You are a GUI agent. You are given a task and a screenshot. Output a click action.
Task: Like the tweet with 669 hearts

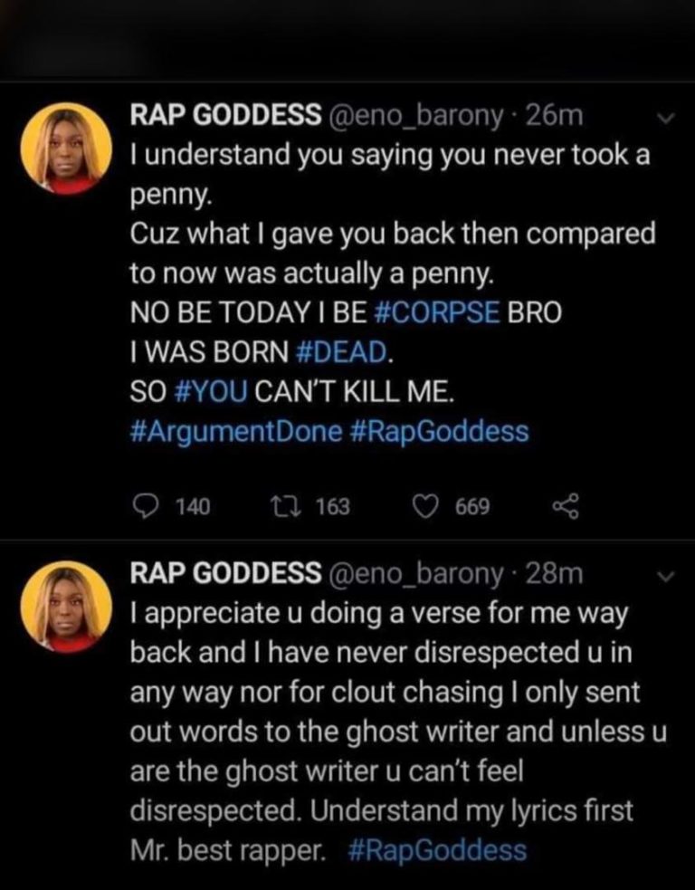click(426, 506)
